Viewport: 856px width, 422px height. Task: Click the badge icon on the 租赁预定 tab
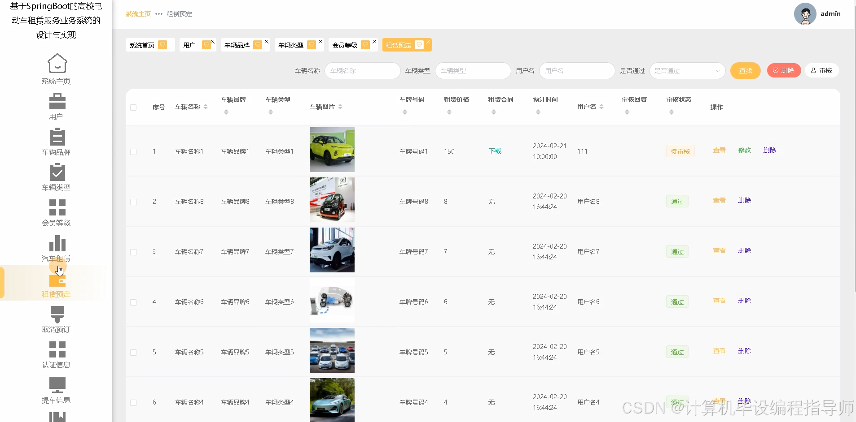tap(419, 45)
